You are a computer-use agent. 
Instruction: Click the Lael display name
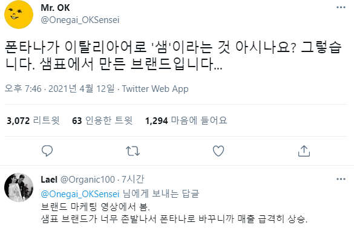tap(49, 180)
